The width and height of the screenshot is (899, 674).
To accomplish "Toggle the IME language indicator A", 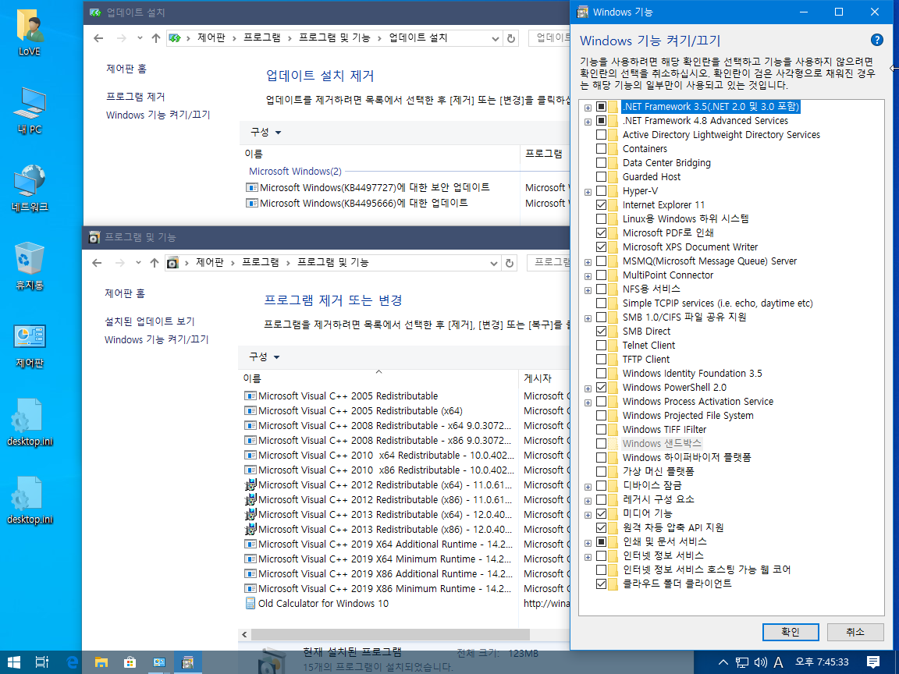I will [778, 662].
